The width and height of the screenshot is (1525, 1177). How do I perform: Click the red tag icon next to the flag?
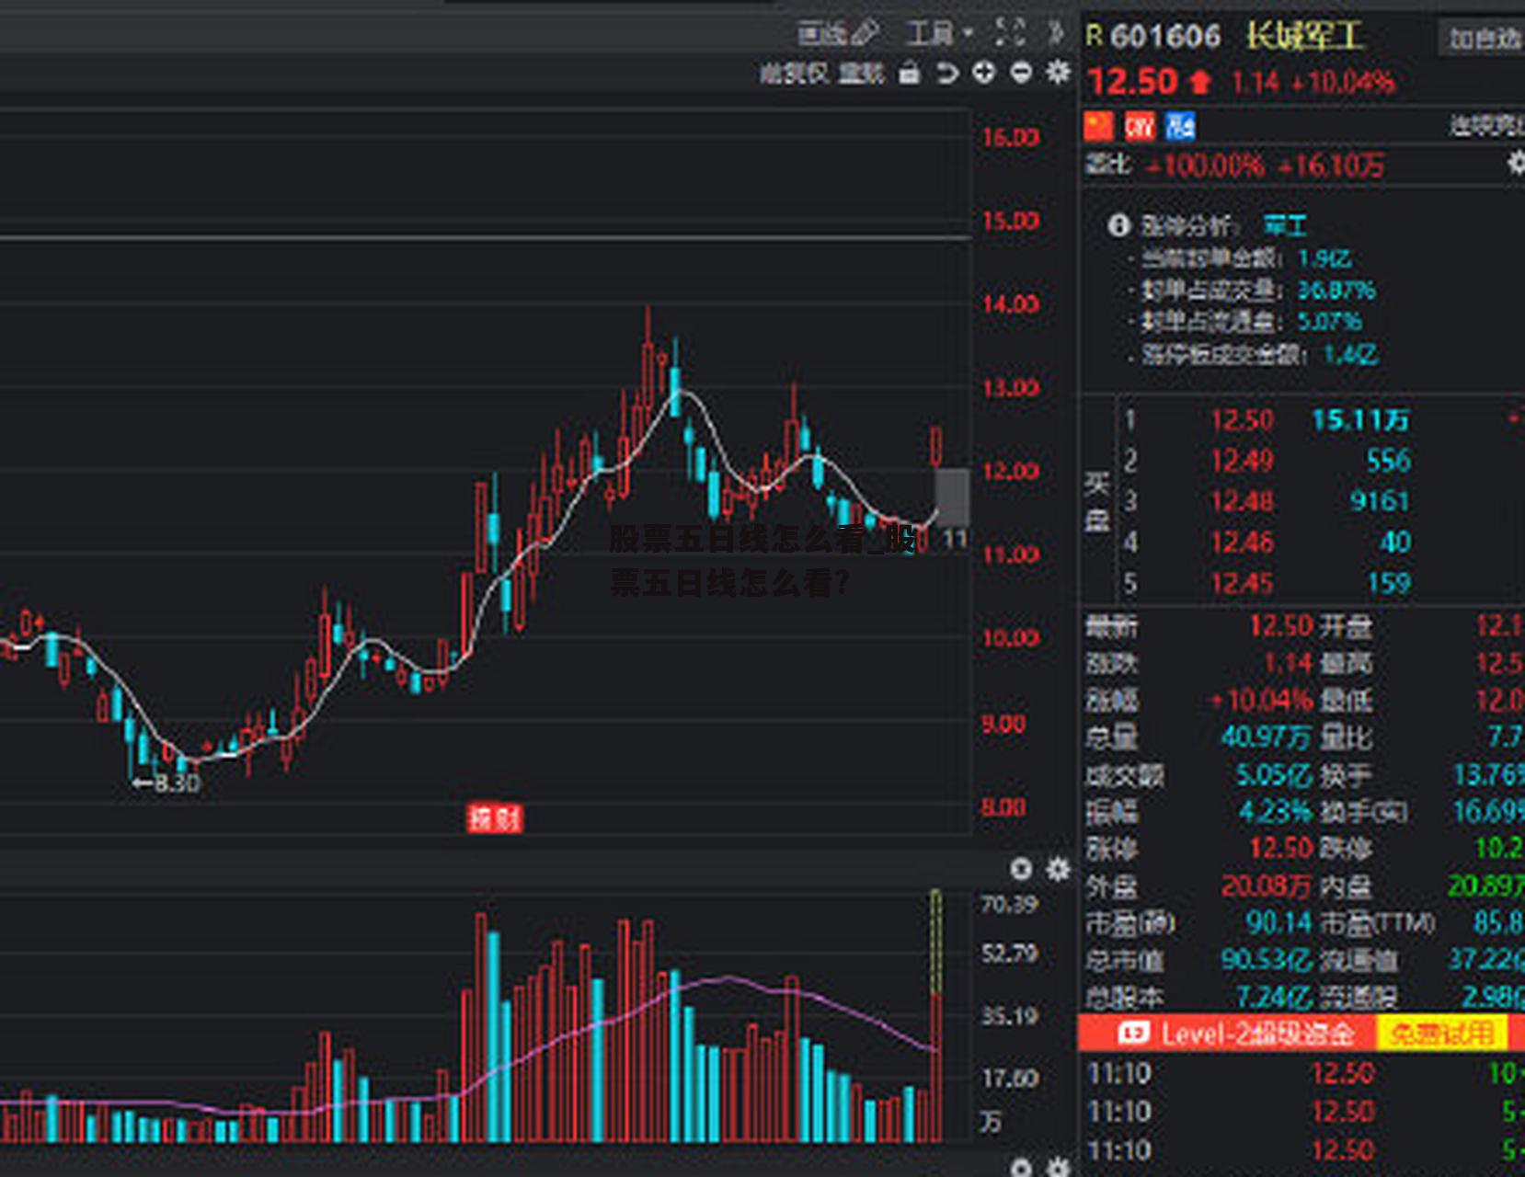pyautogui.click(x=1140, y=125)
